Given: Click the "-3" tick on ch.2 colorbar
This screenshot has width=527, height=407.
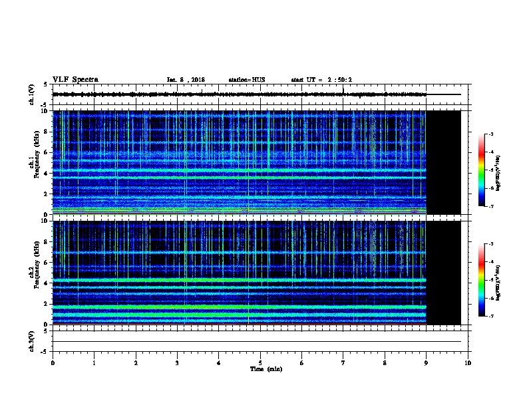Looking at the screenshot, I should click(x=490, y=244).
